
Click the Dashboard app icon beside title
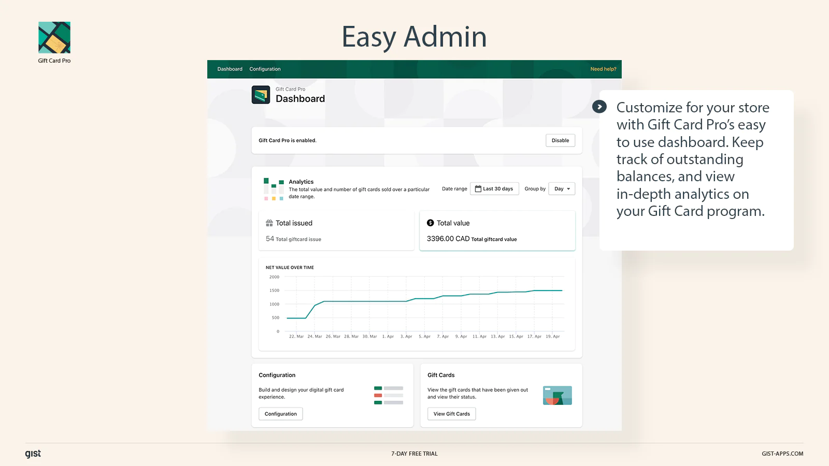pyautogui.click(x=261, y=95)
